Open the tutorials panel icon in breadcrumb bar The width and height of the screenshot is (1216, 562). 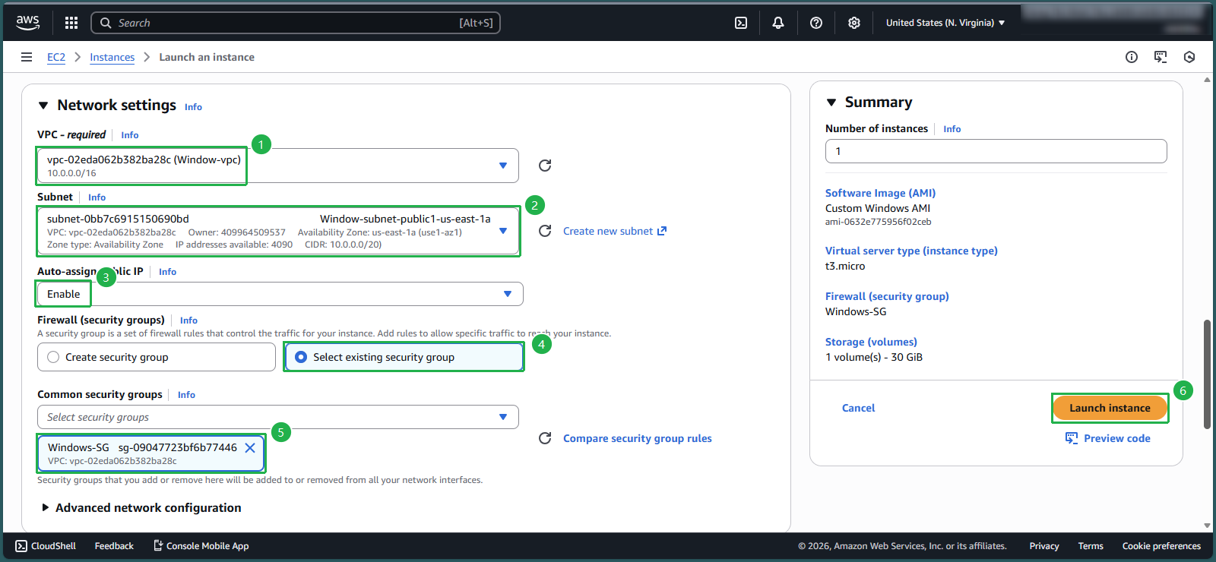[x=1161, y=57]
